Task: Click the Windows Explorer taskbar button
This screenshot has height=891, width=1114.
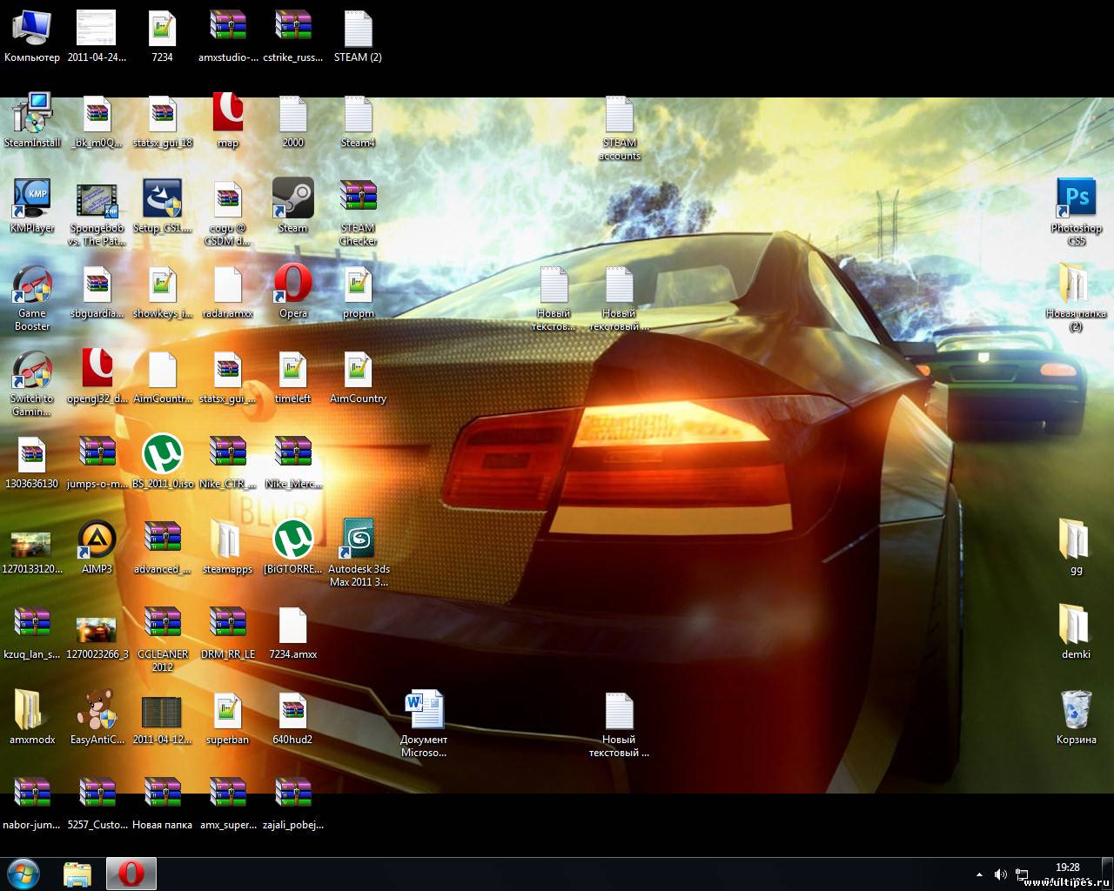Action: point(77,873)
